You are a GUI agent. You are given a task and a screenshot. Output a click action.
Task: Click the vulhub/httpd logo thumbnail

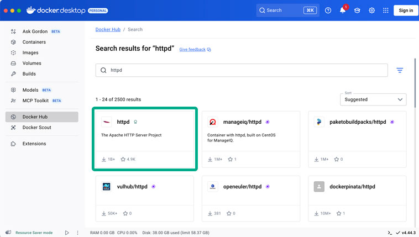[x=106, y=187]
